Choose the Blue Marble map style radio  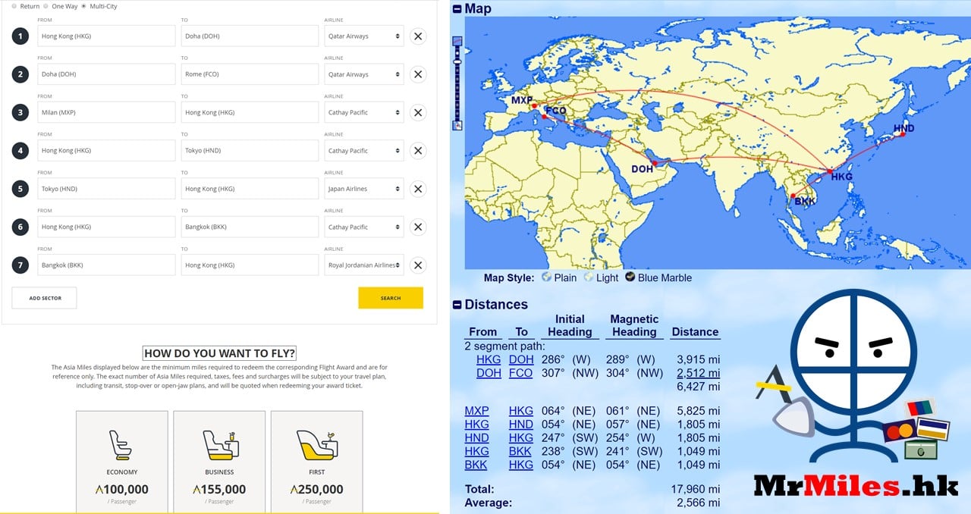point(630,277)
